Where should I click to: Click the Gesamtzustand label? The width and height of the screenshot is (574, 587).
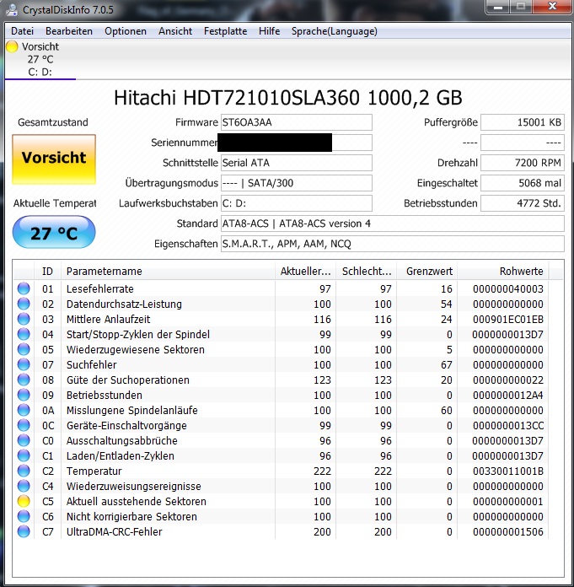tap(53, 122)
